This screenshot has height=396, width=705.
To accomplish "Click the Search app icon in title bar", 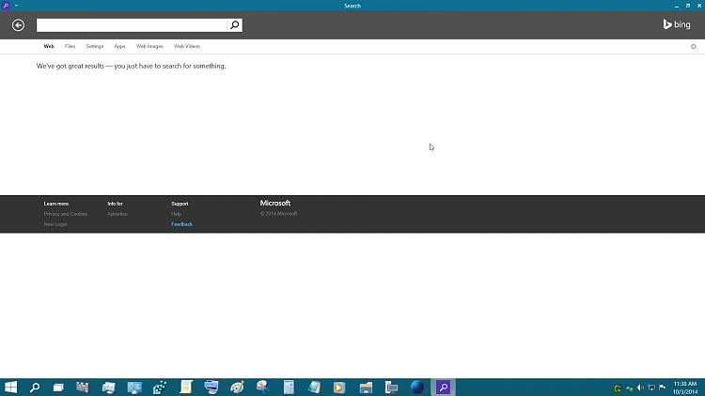I will click(x=6, y=6).
